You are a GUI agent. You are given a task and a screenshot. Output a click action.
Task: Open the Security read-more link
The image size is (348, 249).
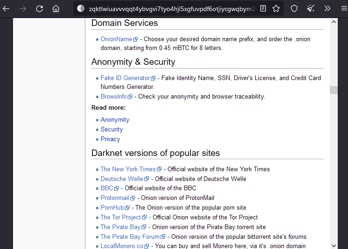pos(112,130)
